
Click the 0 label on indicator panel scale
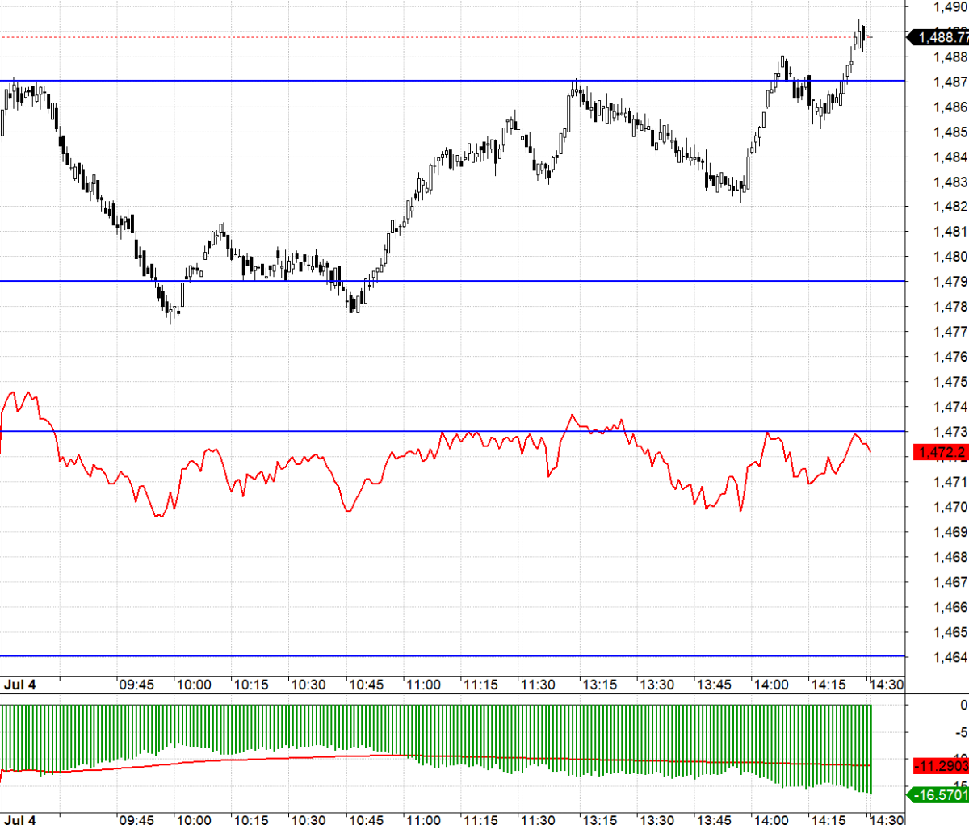tap(963, 706)
